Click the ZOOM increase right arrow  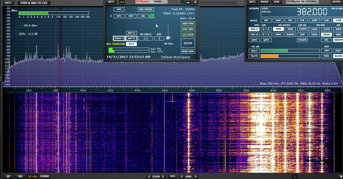pos(163,176)
